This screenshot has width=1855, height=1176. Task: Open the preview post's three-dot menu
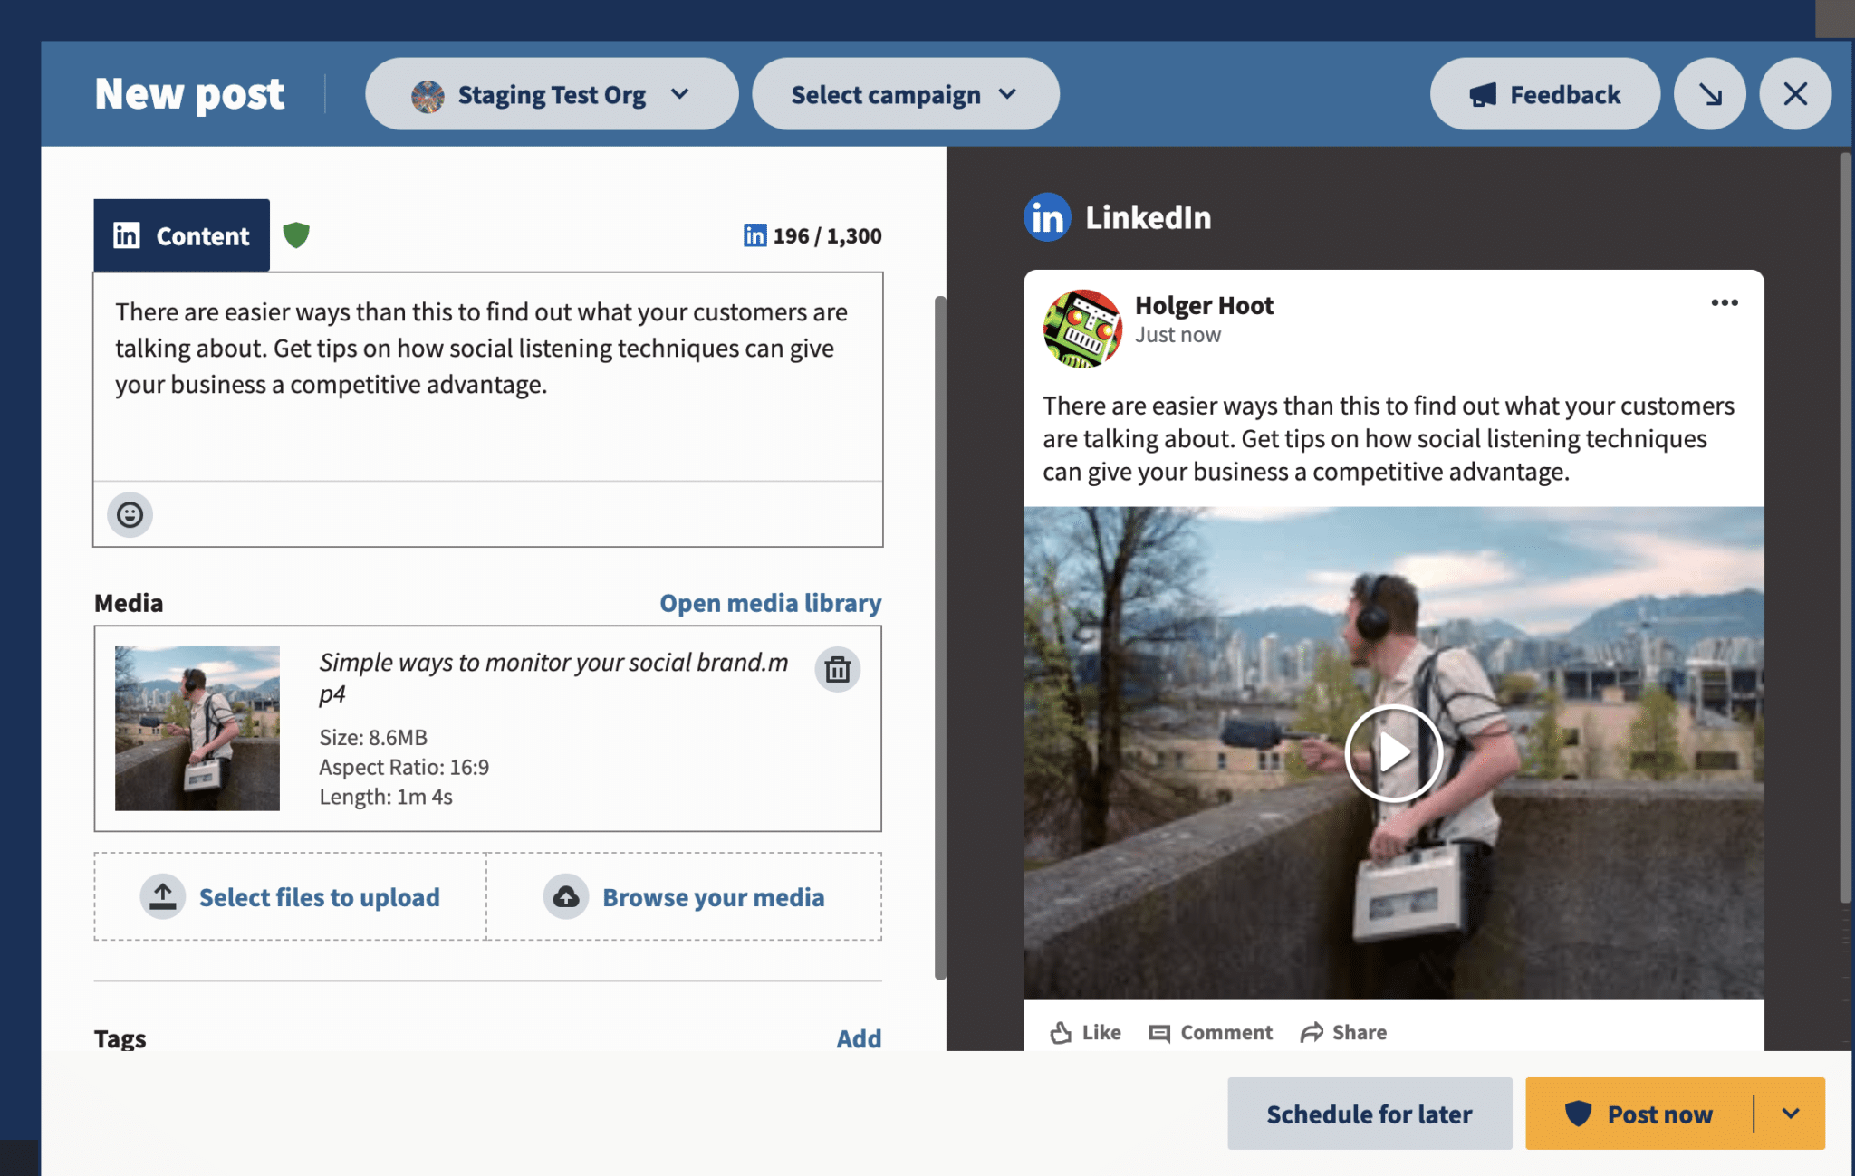tap(1724, 302)
